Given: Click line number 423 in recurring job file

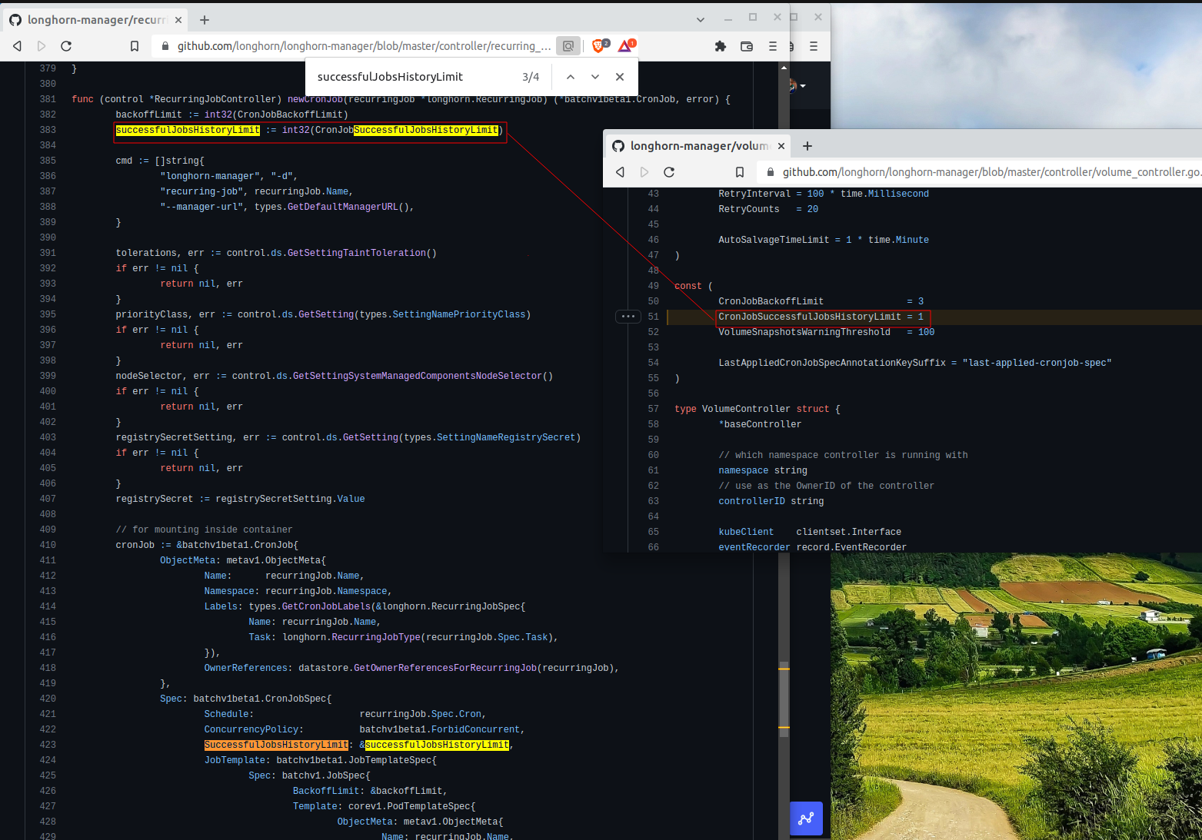Looking at the screenshot, I should point(48,745).
